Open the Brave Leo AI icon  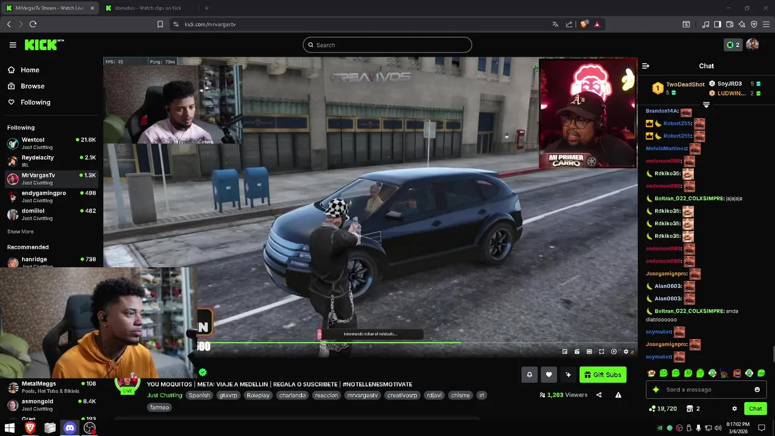click(742, 24)
